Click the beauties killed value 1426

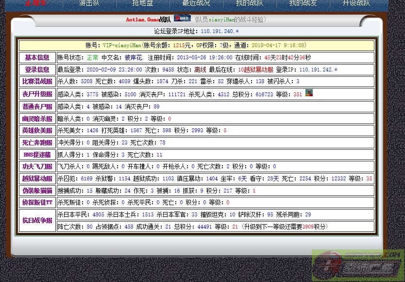pyautogui.click(x=92, y=130)
